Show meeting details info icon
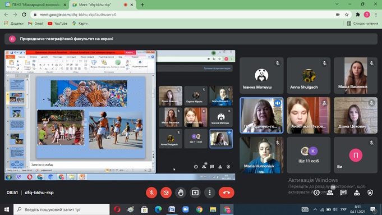 coord(316,193)
